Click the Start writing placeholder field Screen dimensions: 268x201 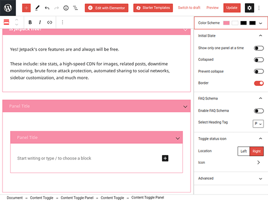coord(54,158)
